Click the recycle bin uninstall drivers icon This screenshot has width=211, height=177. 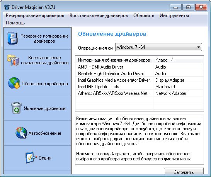click(x=16, y=108)
